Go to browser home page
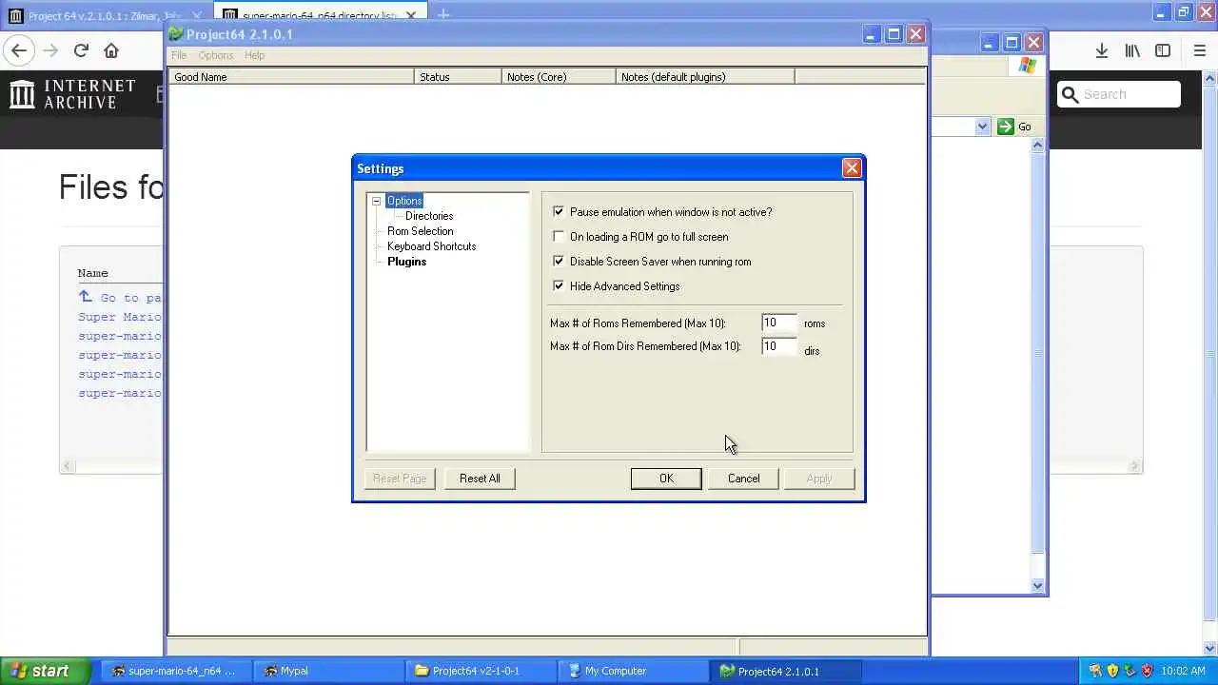 tap(111, 50)
